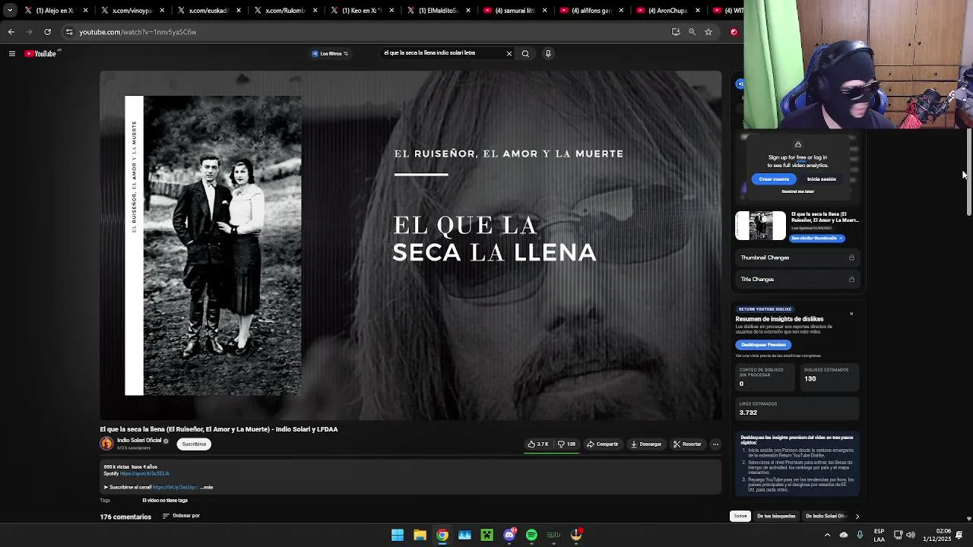Share the video via Compartir
973x547 pixels.
click(x=602, y=444)
